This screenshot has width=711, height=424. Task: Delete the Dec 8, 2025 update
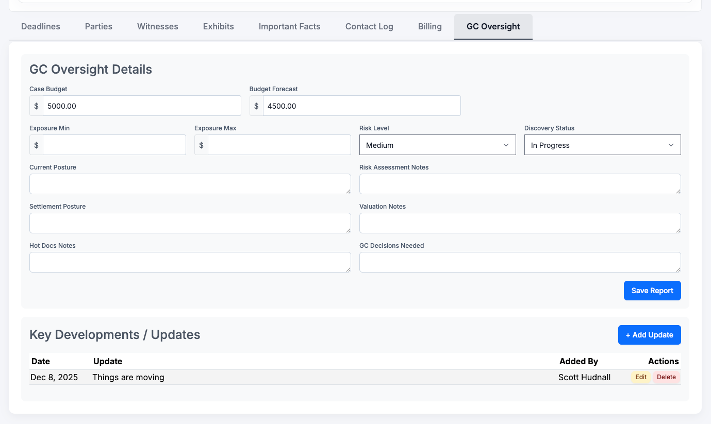(666, 377)
